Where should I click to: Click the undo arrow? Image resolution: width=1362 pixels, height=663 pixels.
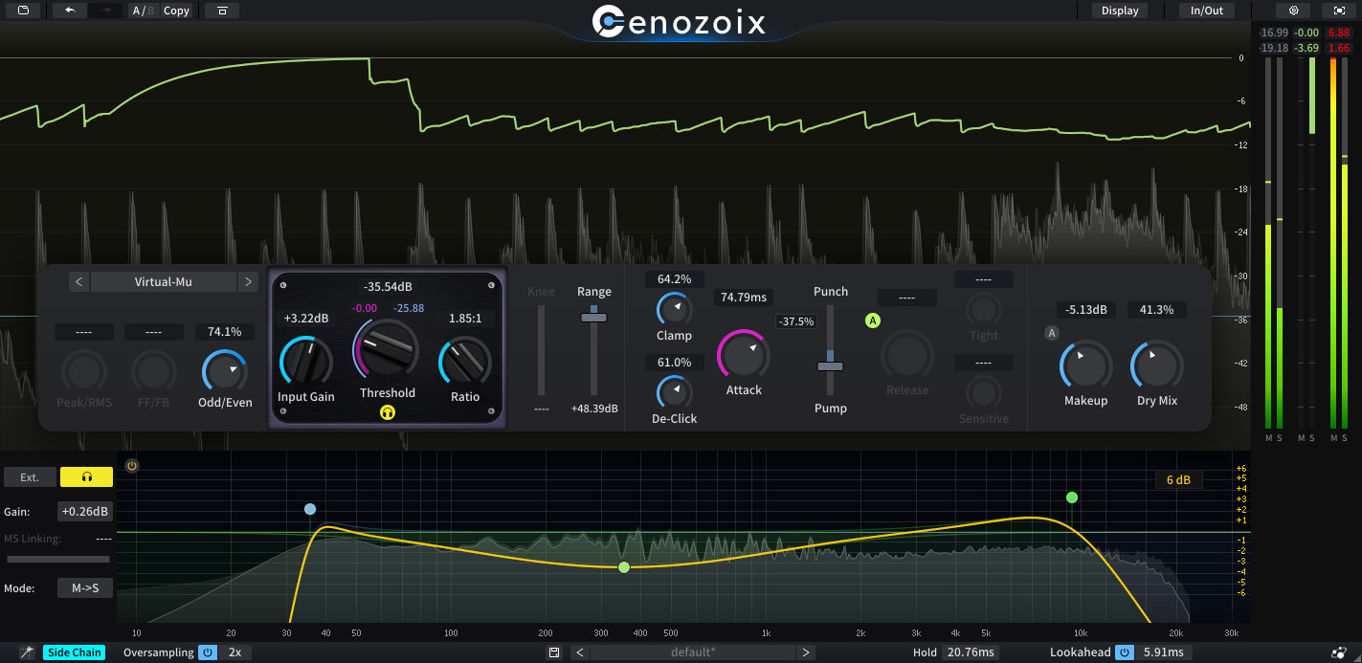(x=70, y=11)
